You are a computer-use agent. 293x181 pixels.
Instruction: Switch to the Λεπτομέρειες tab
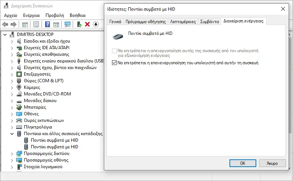[x=183, y=22]
